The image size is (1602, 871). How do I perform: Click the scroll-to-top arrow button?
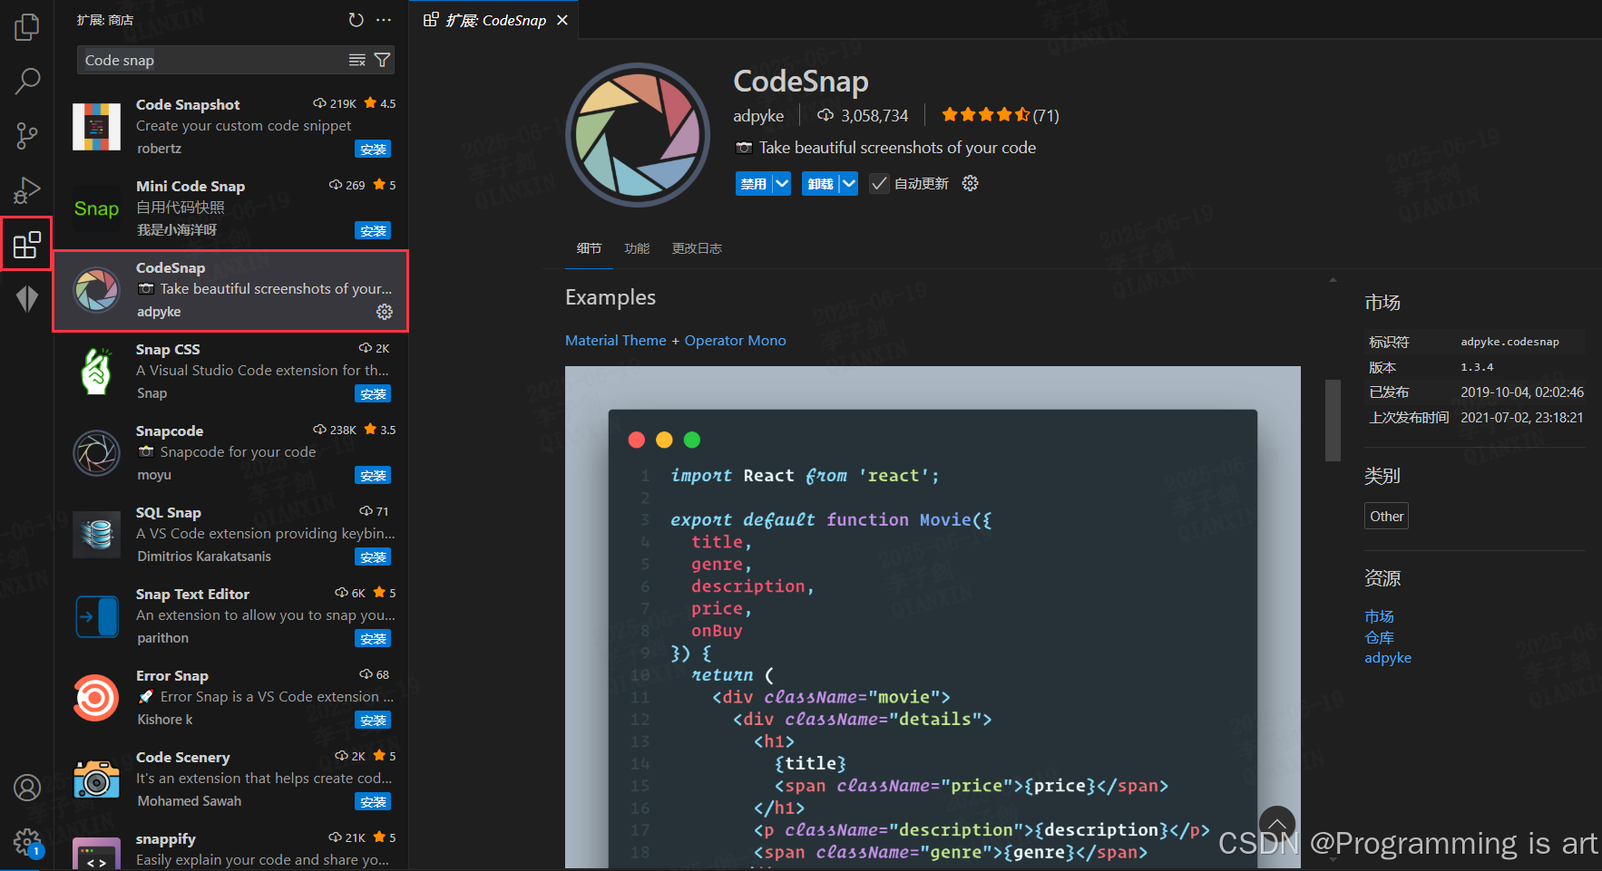pos(1277,825)
